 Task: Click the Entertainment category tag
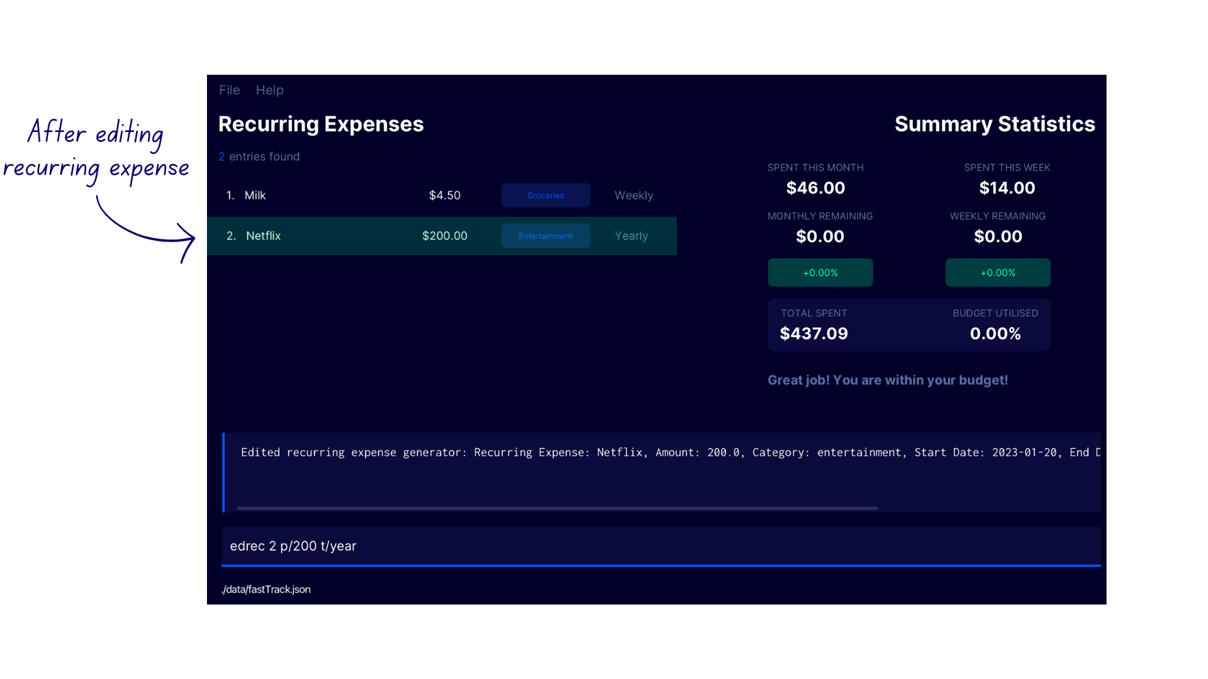point(545,236)
